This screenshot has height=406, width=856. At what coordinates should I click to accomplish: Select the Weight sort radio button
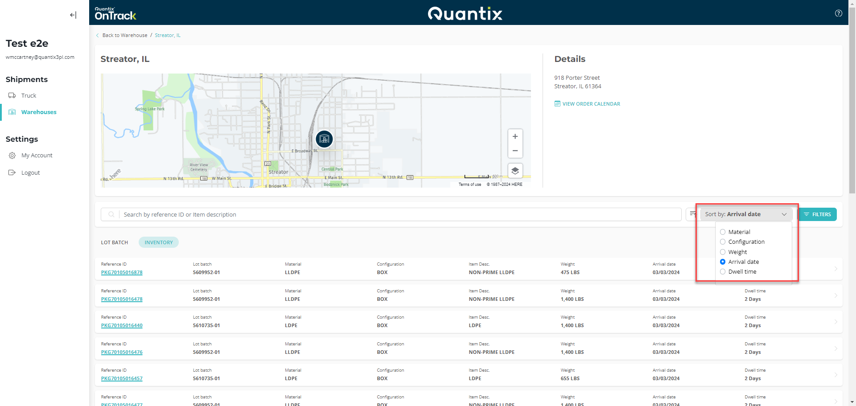pos(723,252)
